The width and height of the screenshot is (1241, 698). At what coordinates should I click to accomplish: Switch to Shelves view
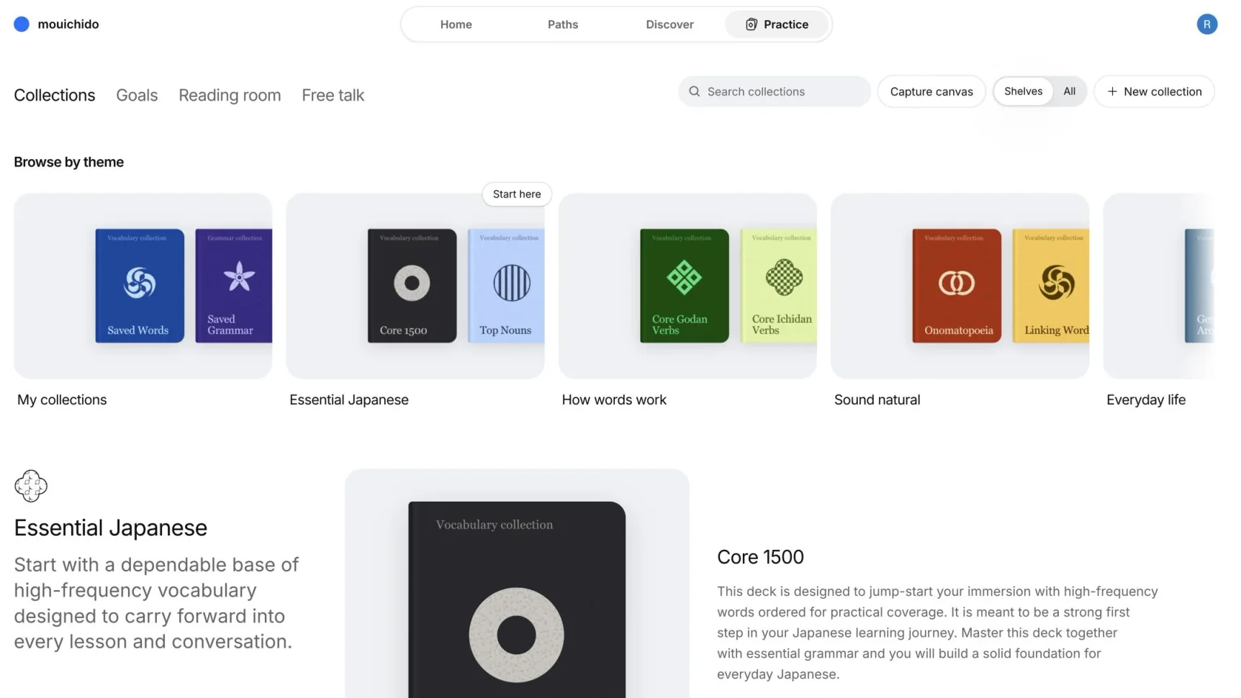[1023, 91]
